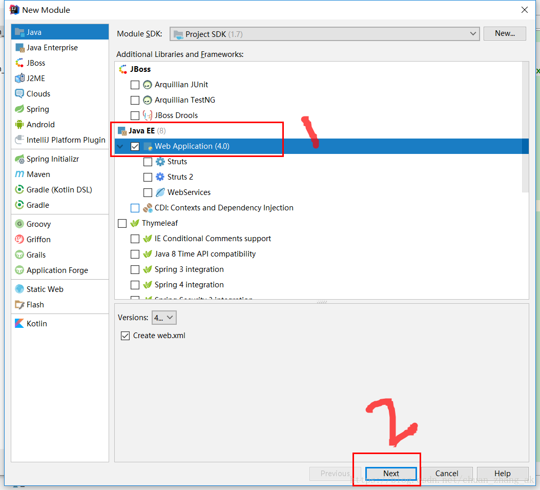Viewport: 540px width, 490px height.
Task: Select the Griffon icon
Action: click(x=19, y=239)
